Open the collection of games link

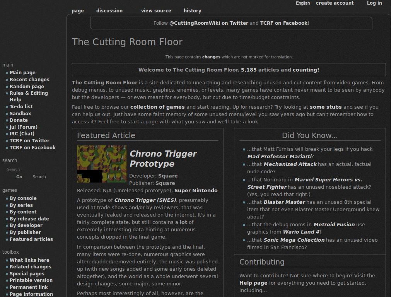pyautogui.click(x=157, y=107)
